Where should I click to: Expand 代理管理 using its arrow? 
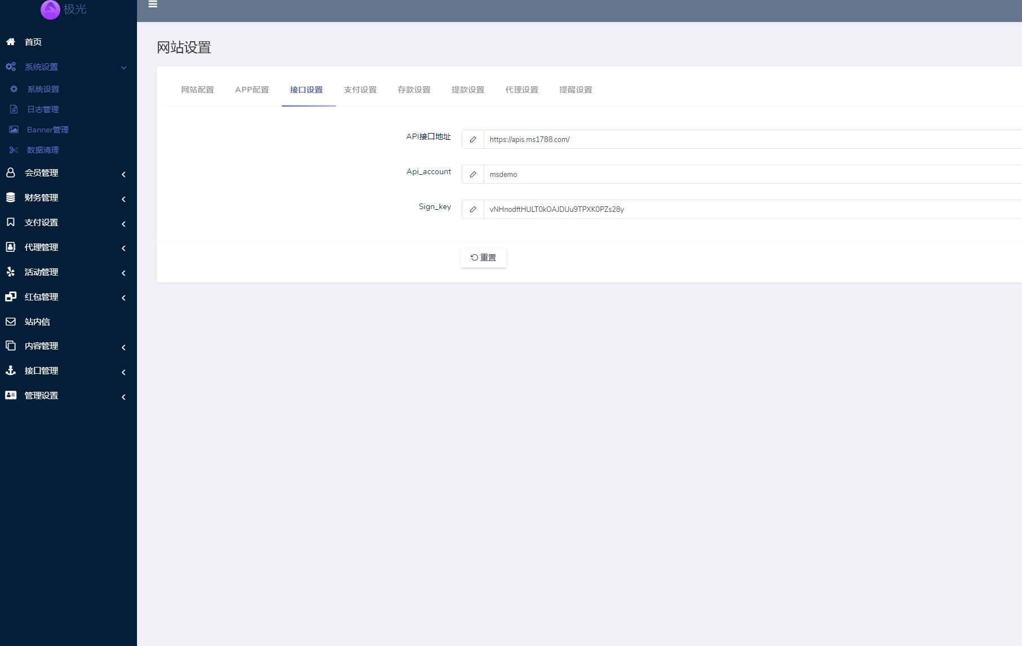click(123, 248)
